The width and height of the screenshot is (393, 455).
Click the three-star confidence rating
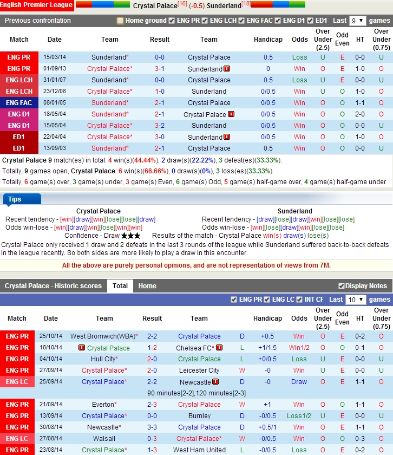130,236
